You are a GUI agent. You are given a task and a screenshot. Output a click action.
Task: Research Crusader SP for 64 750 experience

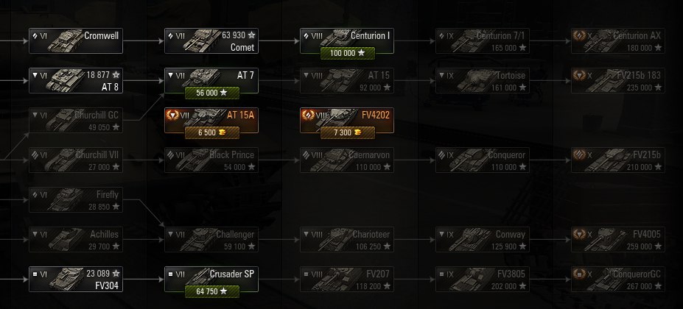[212, 291]
